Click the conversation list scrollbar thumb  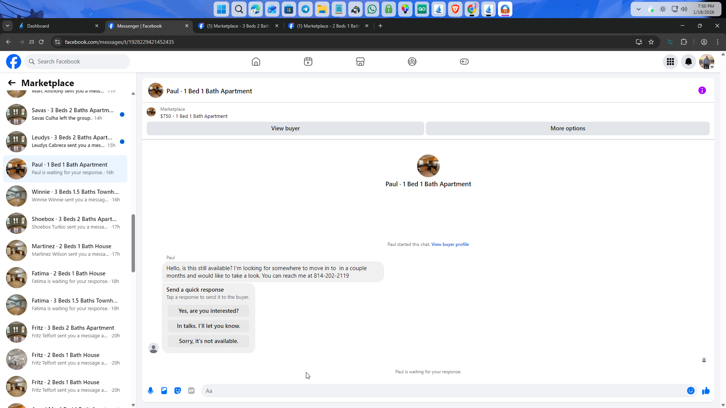click(133, 243)
